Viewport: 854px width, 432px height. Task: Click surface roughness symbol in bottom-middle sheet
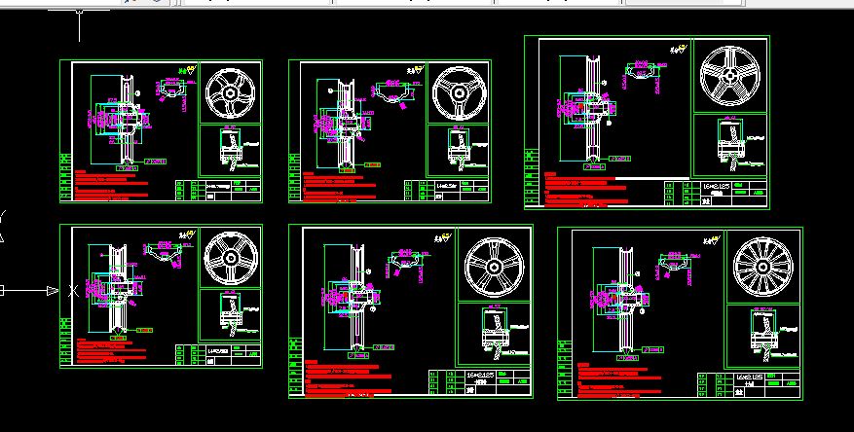(444, 237)
